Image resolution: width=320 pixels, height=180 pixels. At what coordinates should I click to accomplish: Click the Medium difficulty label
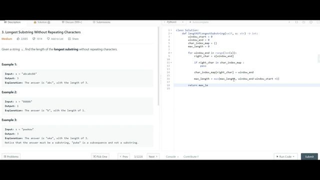pos(7,39)
